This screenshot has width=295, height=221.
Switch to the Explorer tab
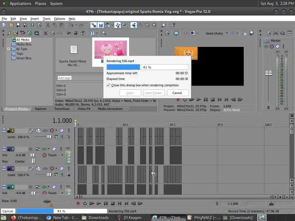click(x=41, y=109)
